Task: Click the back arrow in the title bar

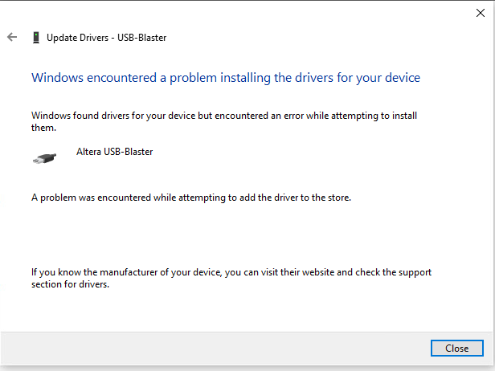Action: pyautogui.click(x=12, y=37)
